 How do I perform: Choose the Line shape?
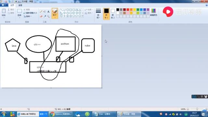coord(61,10)
